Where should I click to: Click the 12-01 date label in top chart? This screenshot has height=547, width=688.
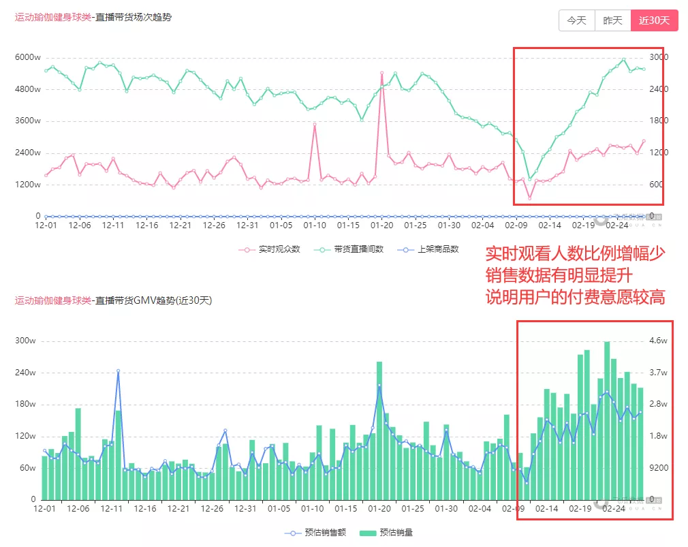point(46,225)
